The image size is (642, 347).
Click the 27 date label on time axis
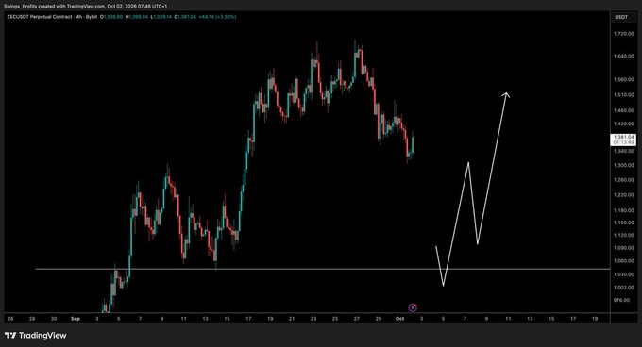[357, 319]
